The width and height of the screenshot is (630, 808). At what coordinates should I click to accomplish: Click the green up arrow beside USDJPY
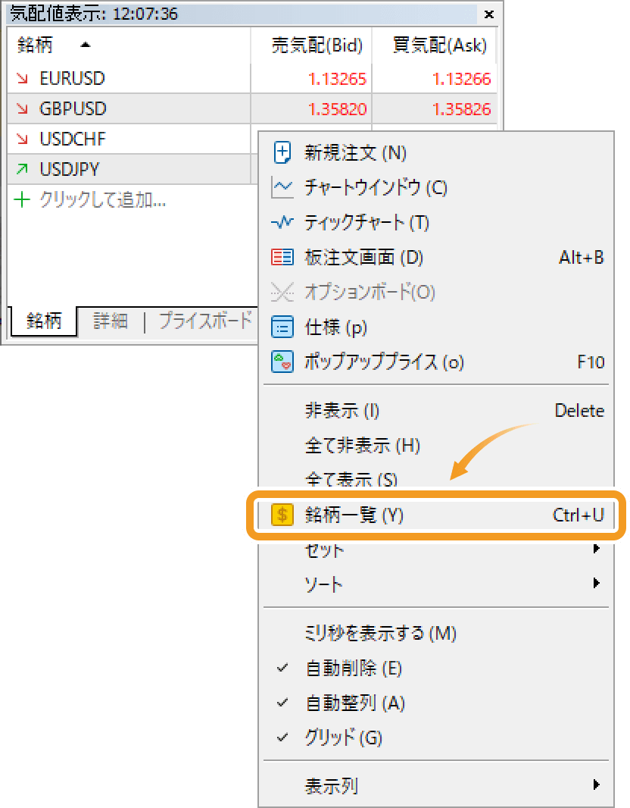click(x=22, y=169)
